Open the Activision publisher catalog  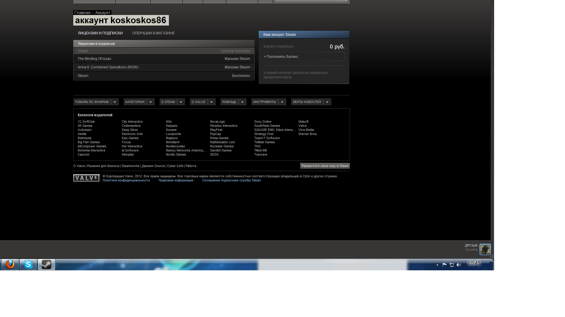85,130
